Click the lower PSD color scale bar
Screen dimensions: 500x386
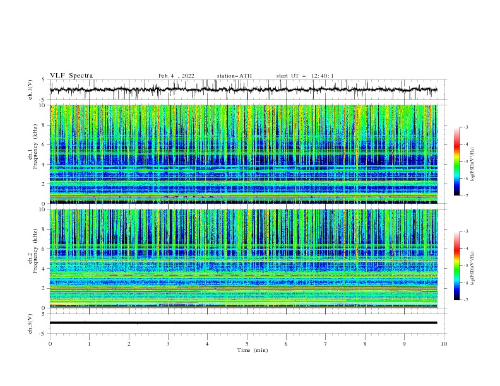coord(456,266)
